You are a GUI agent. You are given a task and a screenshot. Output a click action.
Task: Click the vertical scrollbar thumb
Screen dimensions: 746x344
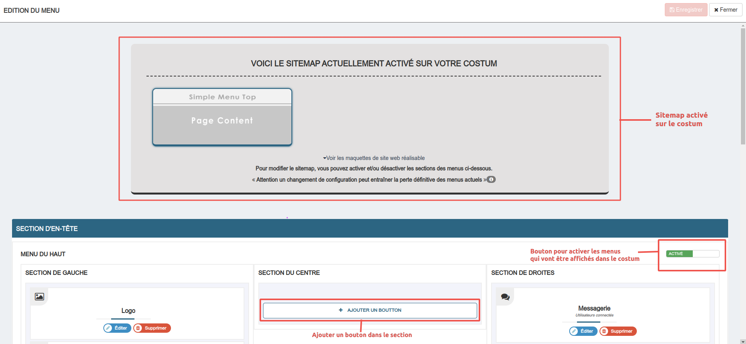tap(743, 85)
